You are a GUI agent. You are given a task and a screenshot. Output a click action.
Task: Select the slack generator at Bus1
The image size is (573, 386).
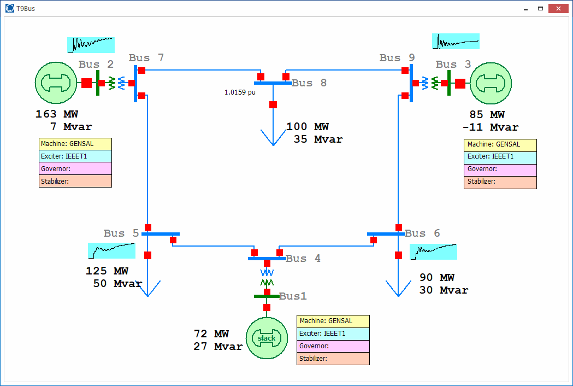coord(267,338)
